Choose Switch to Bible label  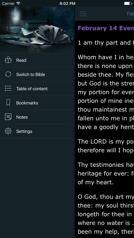pyautogui.click(x=31, y=75)
